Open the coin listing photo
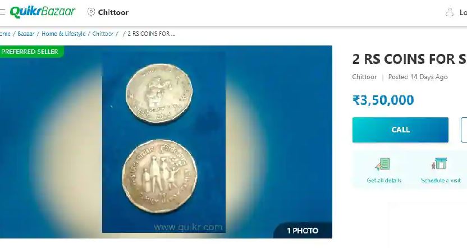Screen dimensions: 467x248 164,142
